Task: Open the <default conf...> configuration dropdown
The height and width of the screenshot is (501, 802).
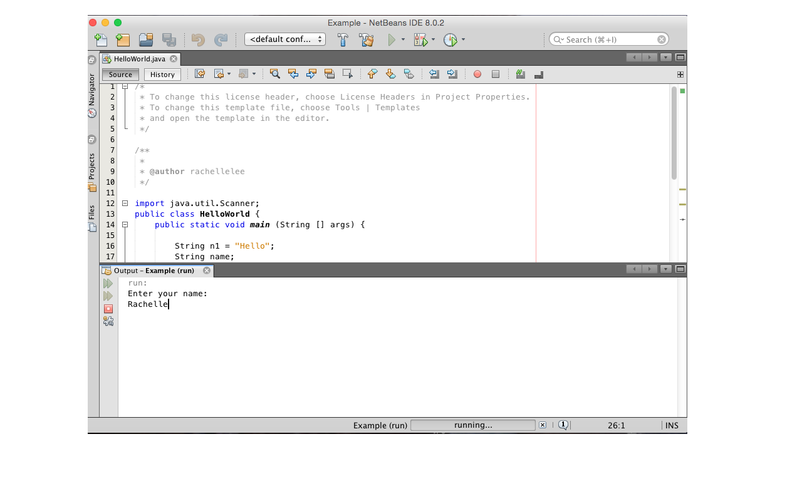Action: (285, 39)
